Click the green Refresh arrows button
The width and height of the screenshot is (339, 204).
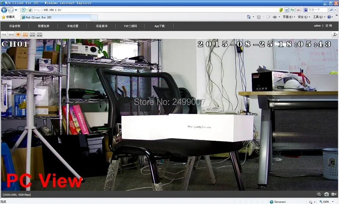(292, 10)
